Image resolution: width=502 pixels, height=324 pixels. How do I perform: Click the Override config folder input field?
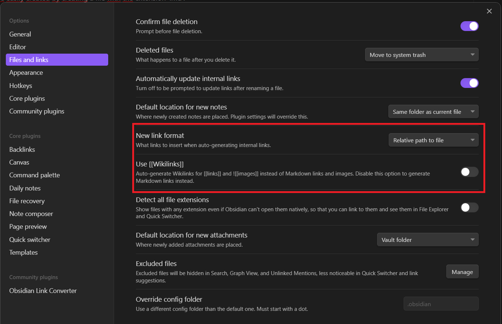click(x=441, y=304)
